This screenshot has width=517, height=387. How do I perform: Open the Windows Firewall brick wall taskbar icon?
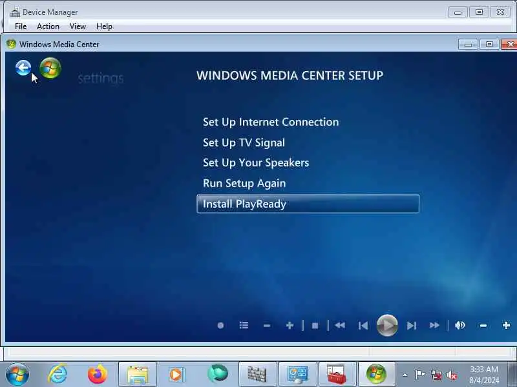tap(257, 375)
